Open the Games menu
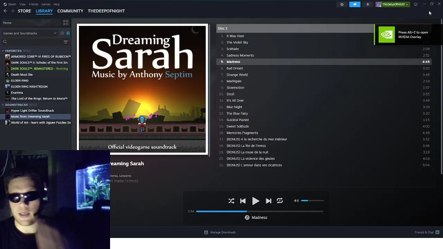443x249 pixels. click(46, 4)
